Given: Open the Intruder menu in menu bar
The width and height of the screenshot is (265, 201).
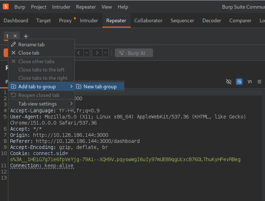Looking at the screenshot, I should coord(61,7).
